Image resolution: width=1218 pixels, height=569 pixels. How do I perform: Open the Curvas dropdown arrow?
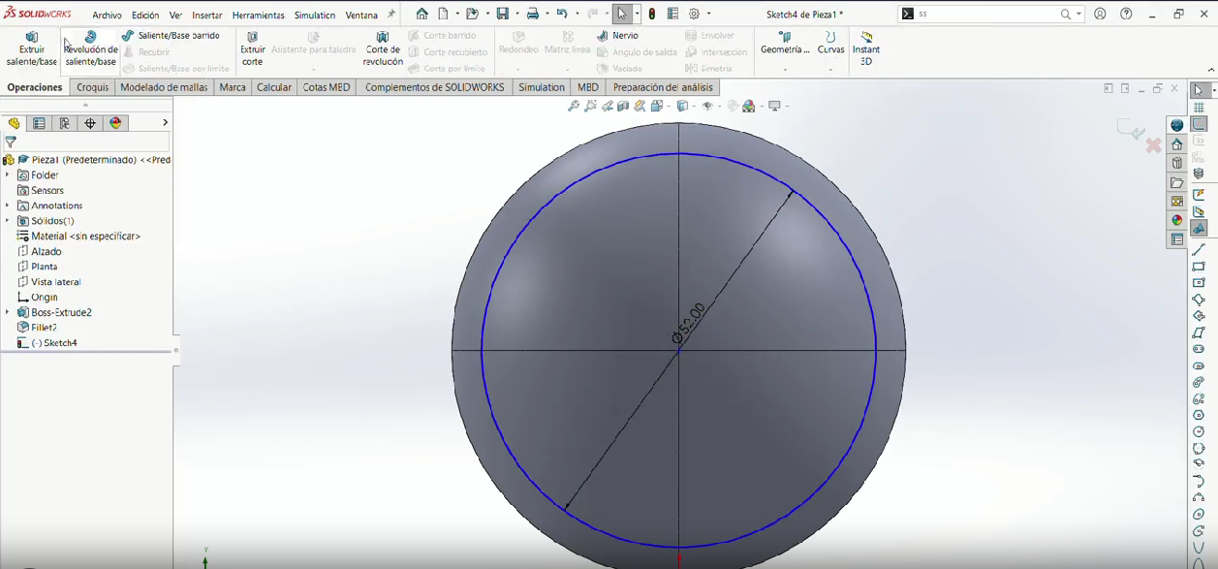pyautogui.click(x=830, y=70)
